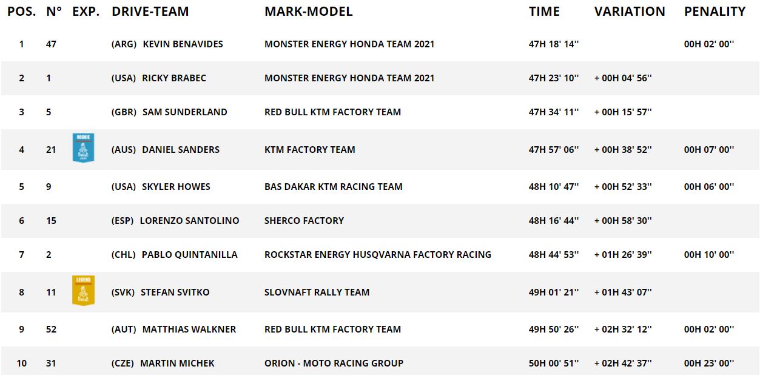This screenshot has height=375, width=760.
Task: Click the yellow Legend badge icon
Action: (x=83, y=290)
